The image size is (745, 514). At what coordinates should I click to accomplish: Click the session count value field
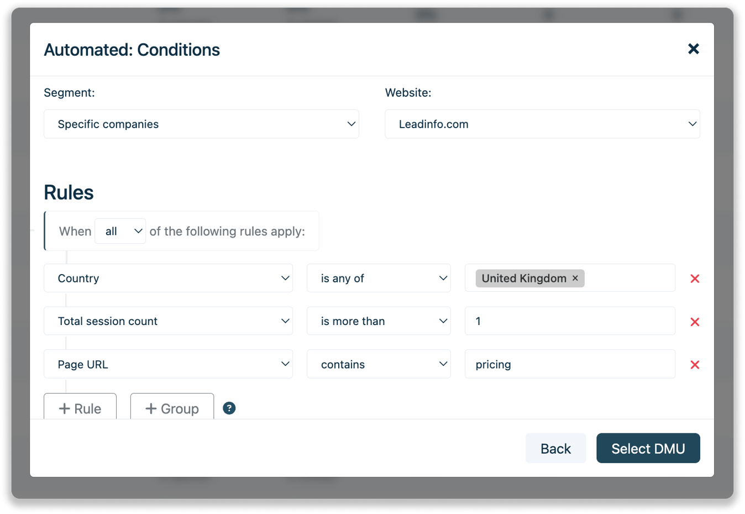coord(569,321)
